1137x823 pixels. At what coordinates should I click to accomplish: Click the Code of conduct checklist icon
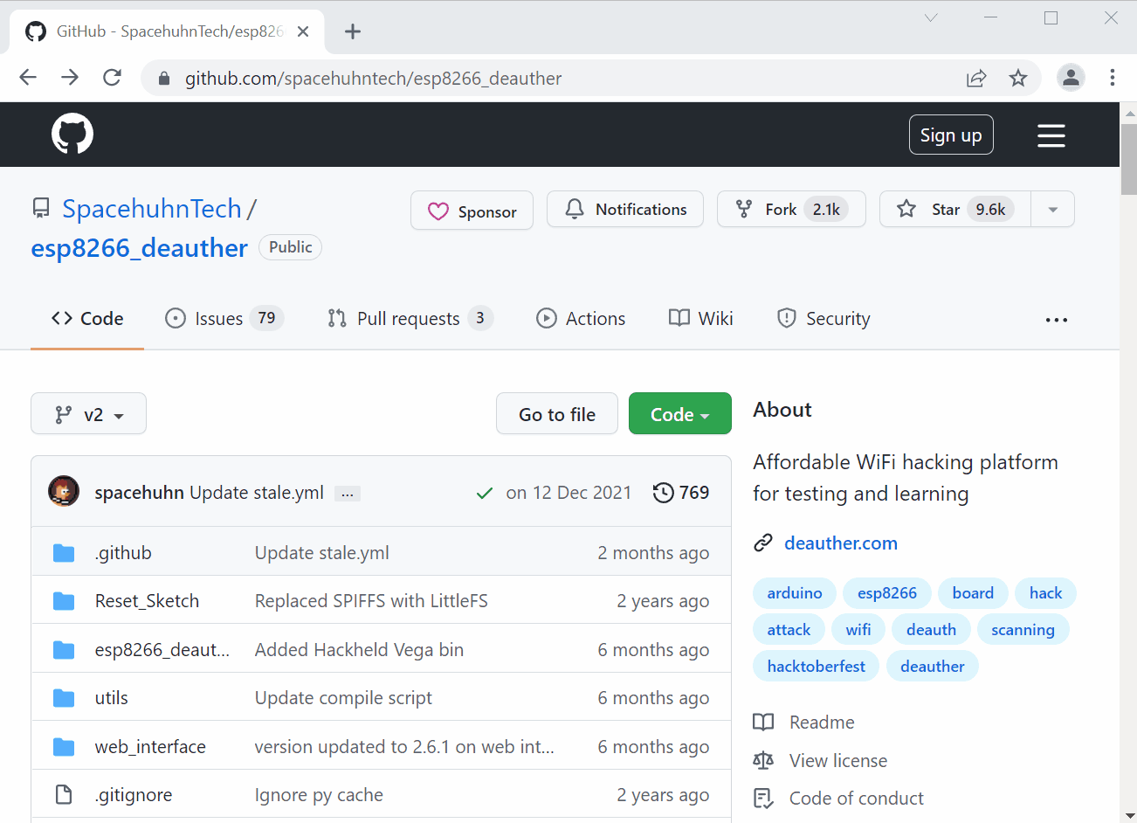coord(763,799)
